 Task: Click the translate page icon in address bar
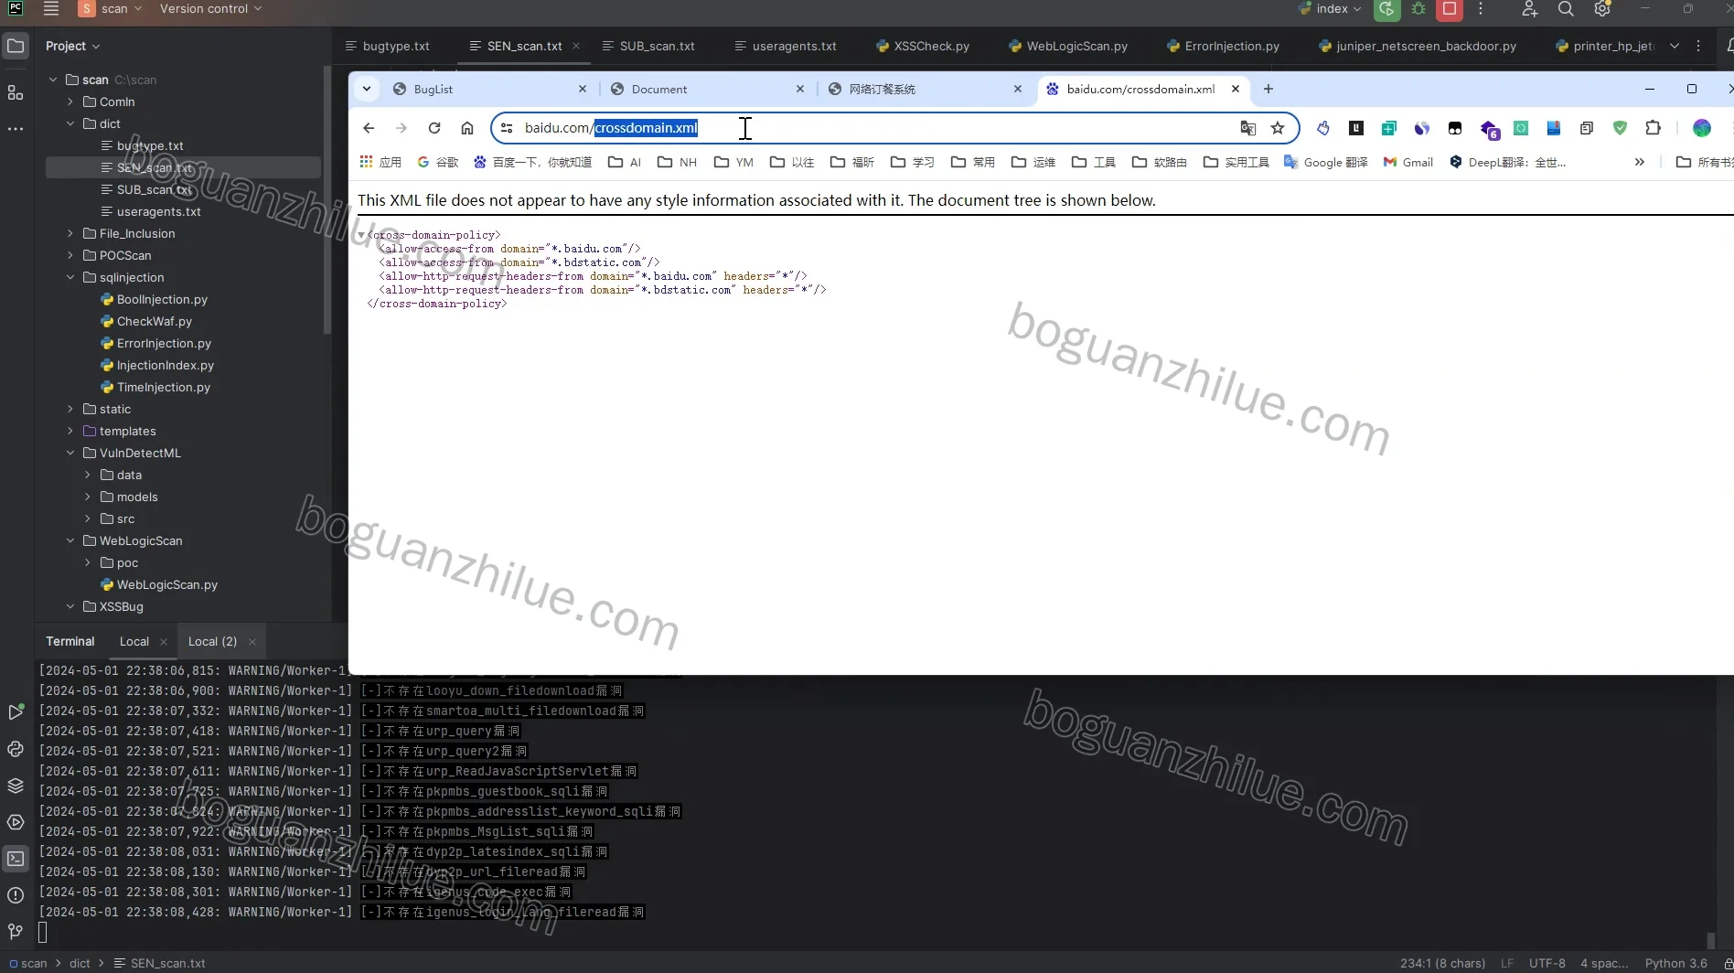point(1247,128)
